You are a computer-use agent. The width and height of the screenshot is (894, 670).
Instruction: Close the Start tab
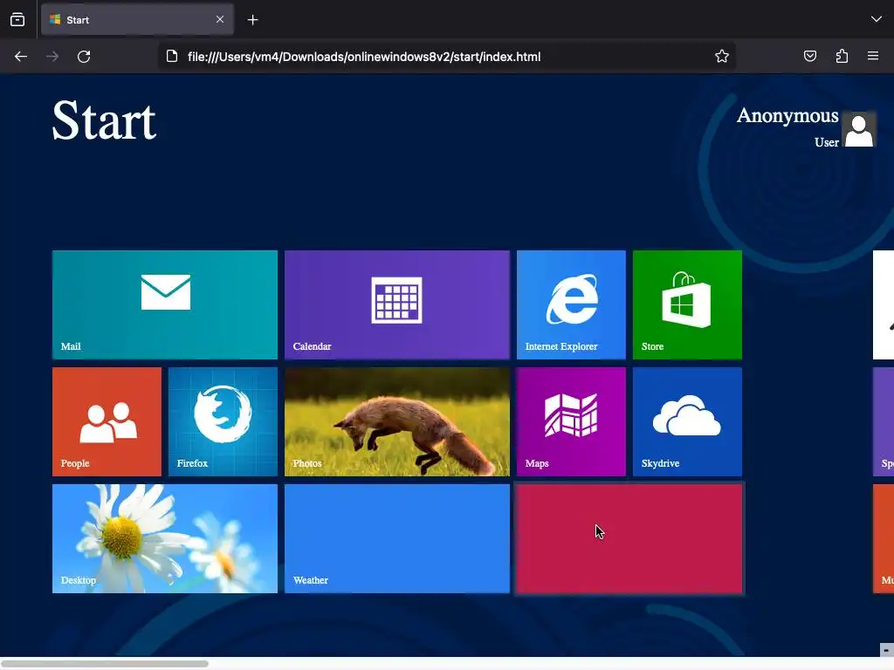click(x=220, y=19)
